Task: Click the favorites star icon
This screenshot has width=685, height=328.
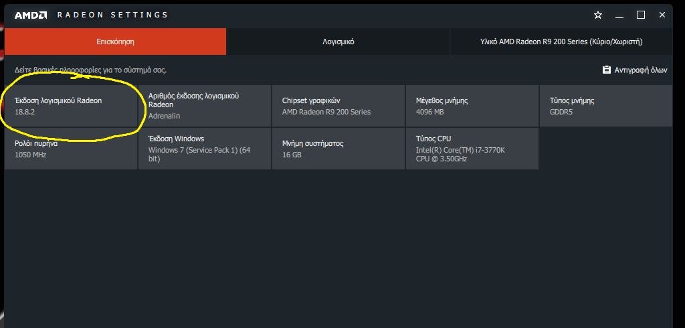Action: [598, 15]
